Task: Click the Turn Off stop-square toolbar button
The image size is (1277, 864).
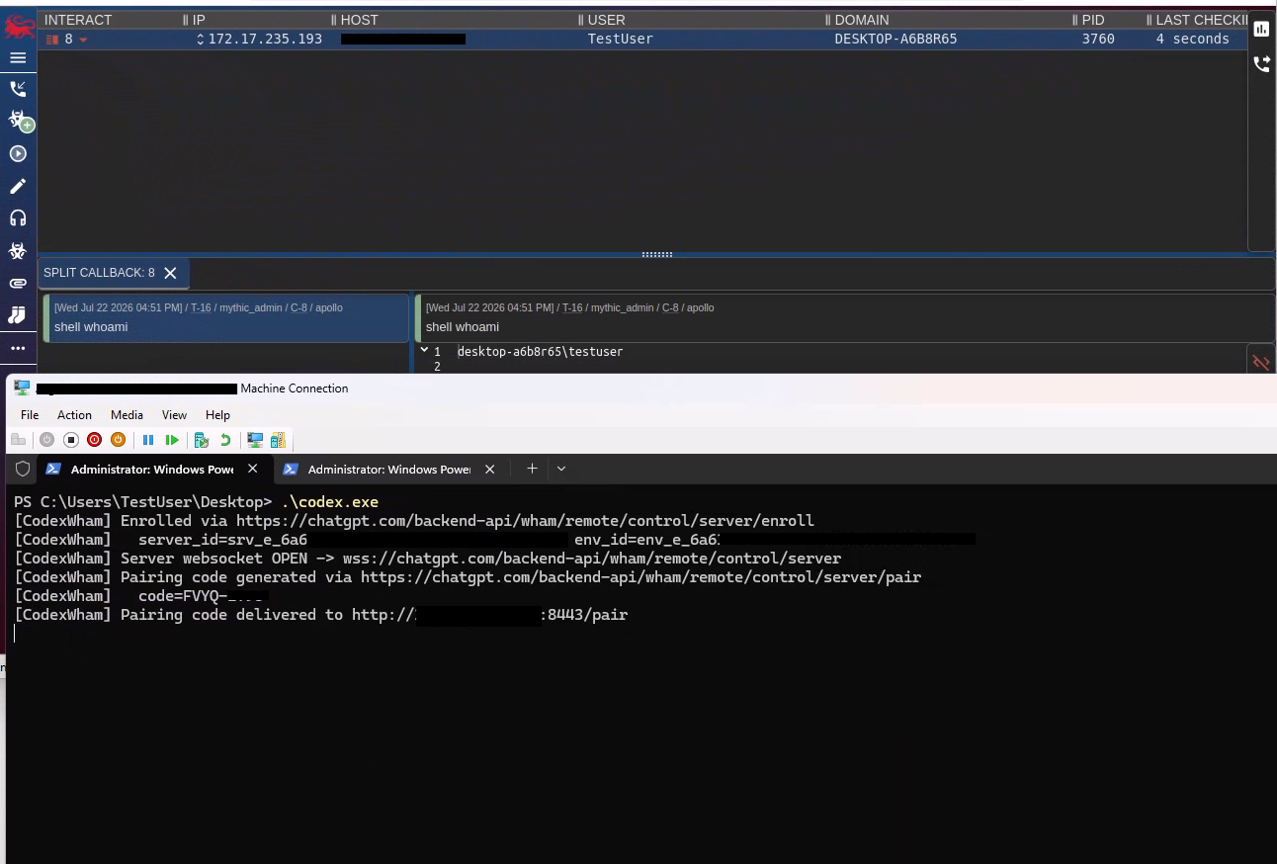Action: [70, 440]
